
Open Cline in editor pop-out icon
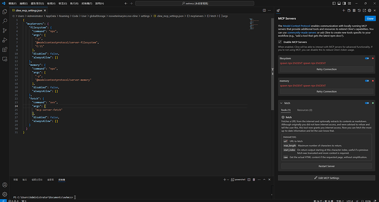tap(364, 10)
